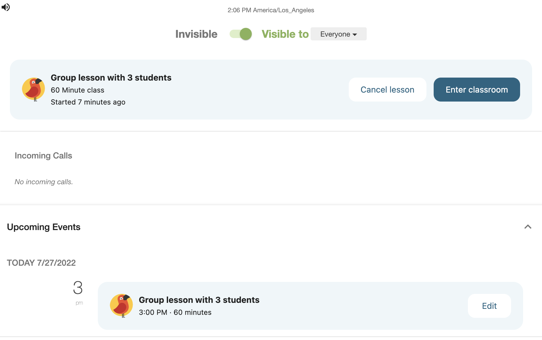Click the Upcoming Events heading
The height and width of the screenshot is (340, 542).
[44, 227]
